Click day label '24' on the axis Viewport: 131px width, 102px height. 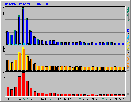pos(96,99)
